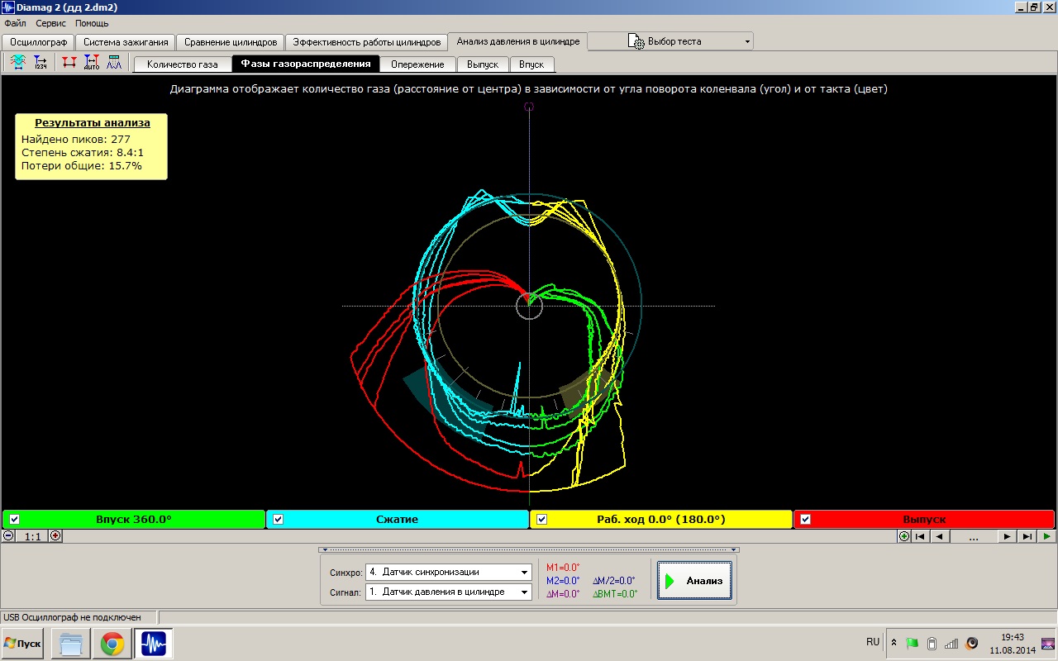
Task: Click the frame number field showing dots
Action: (x=973, y=536)
